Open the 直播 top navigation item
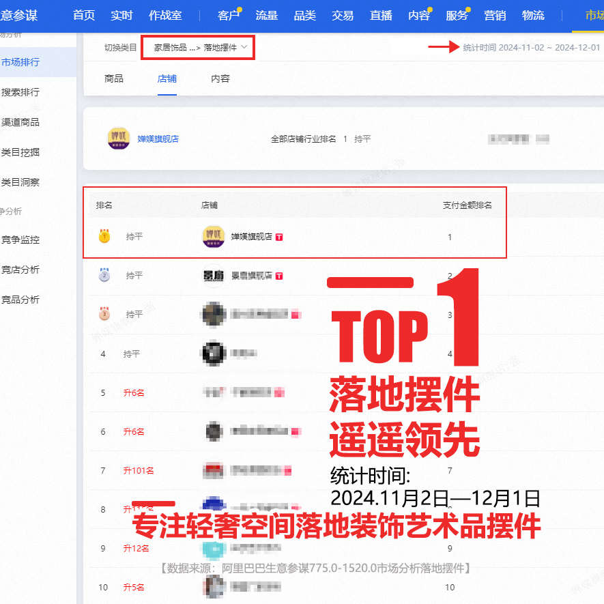The width and height of the screenshot is (604, 604). [x=381, y=16]
